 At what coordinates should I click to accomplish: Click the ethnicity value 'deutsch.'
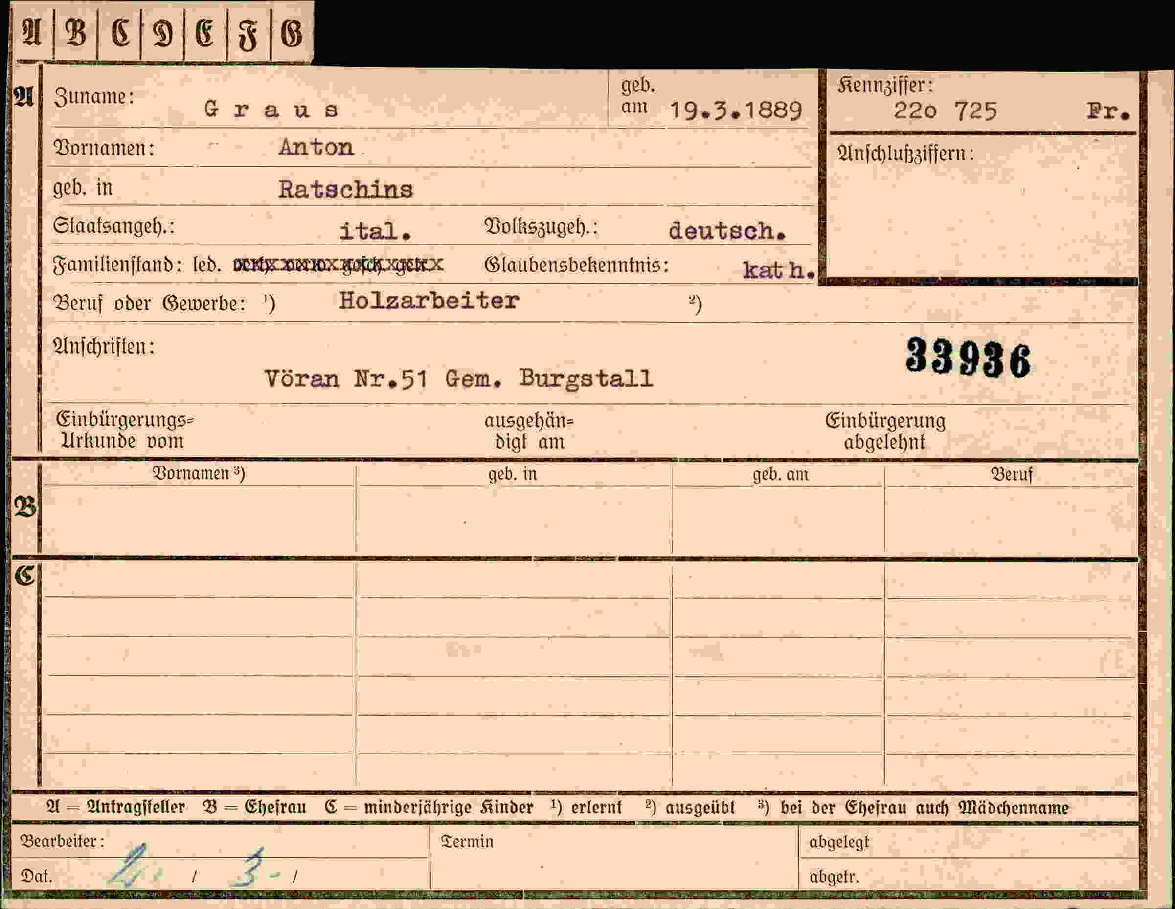[x=727, y=231]
